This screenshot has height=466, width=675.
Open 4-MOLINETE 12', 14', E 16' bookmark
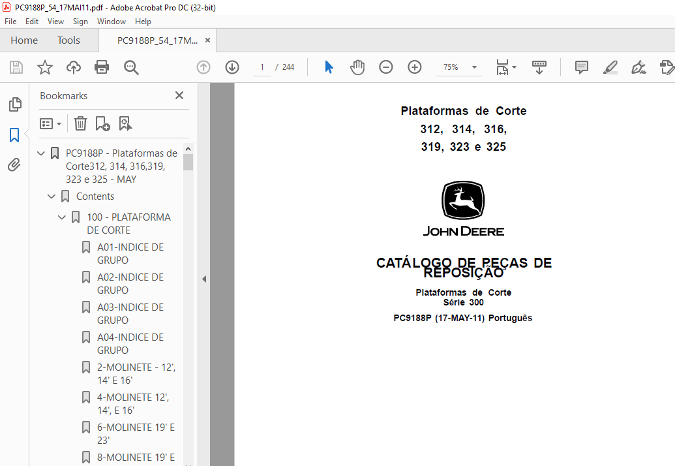(132, 404)
